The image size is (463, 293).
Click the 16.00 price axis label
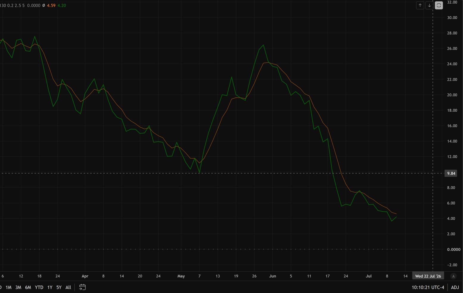coord(452,126)
